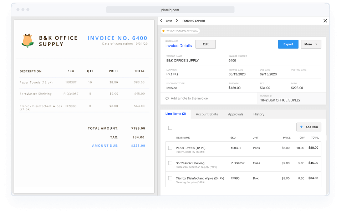Open the Invoice Details link
341x215 pixels.
179,45
